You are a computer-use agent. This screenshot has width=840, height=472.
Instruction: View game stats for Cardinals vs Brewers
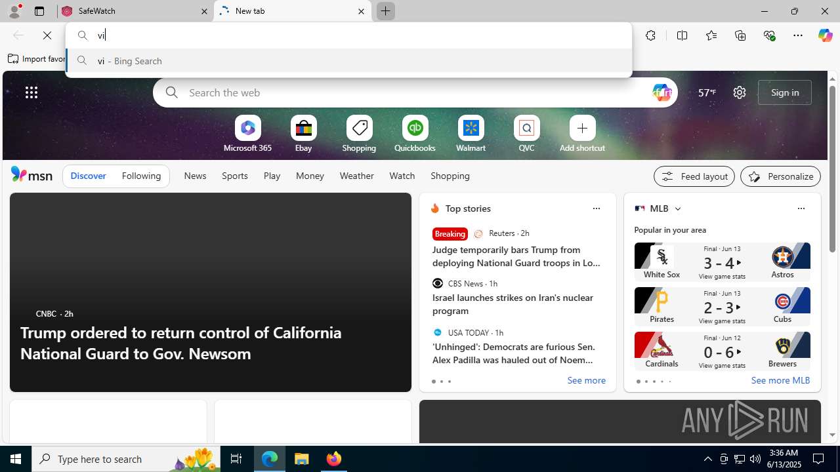coord(722,366)
